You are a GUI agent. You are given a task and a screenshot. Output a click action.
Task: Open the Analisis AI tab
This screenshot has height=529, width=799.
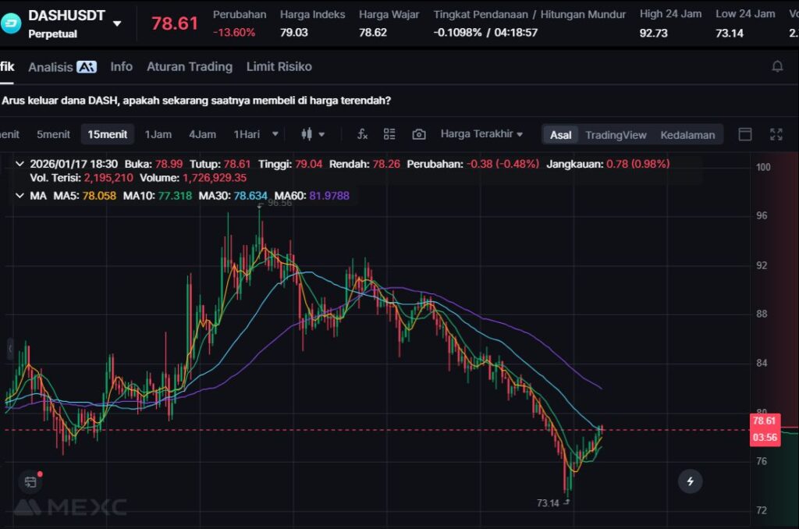pyautogui.click(x=62, y=67)
